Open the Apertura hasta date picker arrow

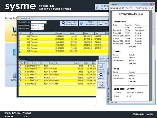43,28
